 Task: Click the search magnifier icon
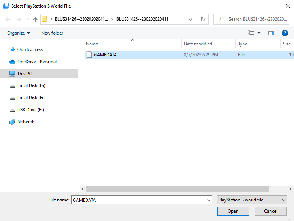click(x=221, y=19)
